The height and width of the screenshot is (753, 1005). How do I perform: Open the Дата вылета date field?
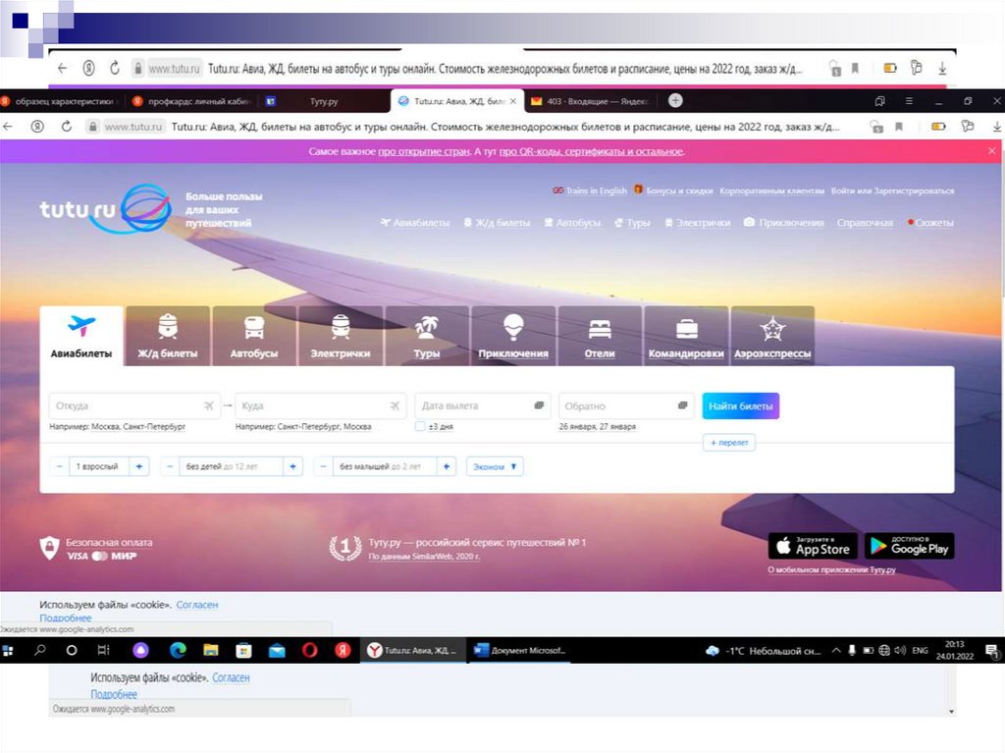[x=482, y=406]
